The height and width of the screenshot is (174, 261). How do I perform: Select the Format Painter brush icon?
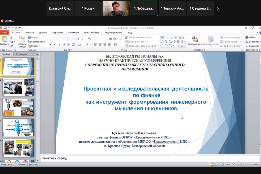(11, 46)
